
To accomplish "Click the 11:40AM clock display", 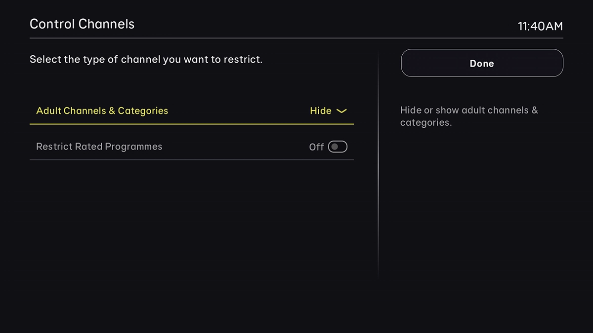I will tap(541, 26).
